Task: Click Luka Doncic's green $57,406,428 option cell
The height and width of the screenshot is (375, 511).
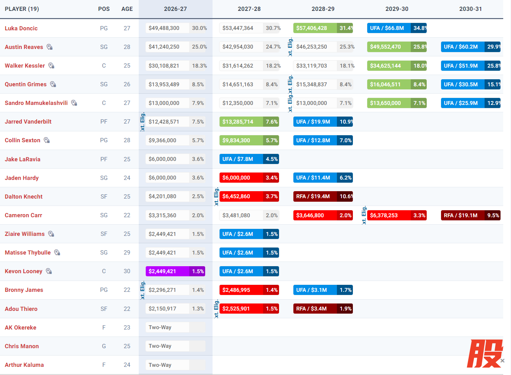Action: [x=323, y=28]
